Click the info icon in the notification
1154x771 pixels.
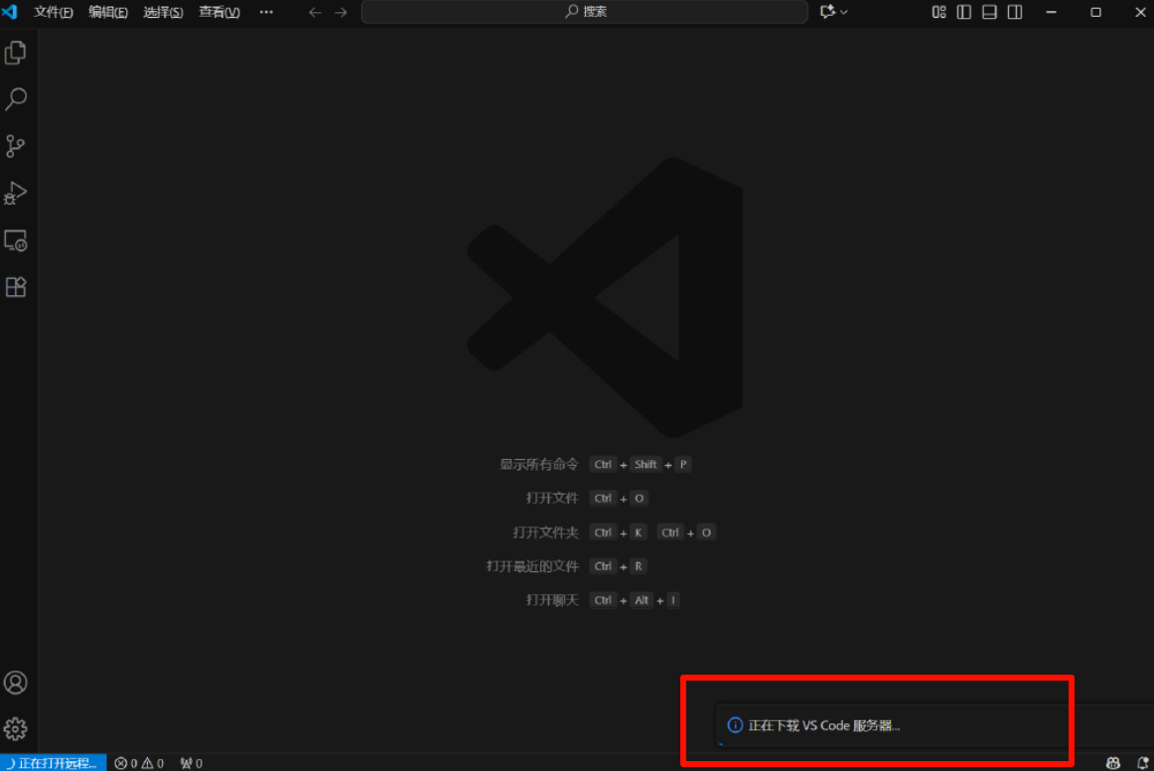point(735,725)
